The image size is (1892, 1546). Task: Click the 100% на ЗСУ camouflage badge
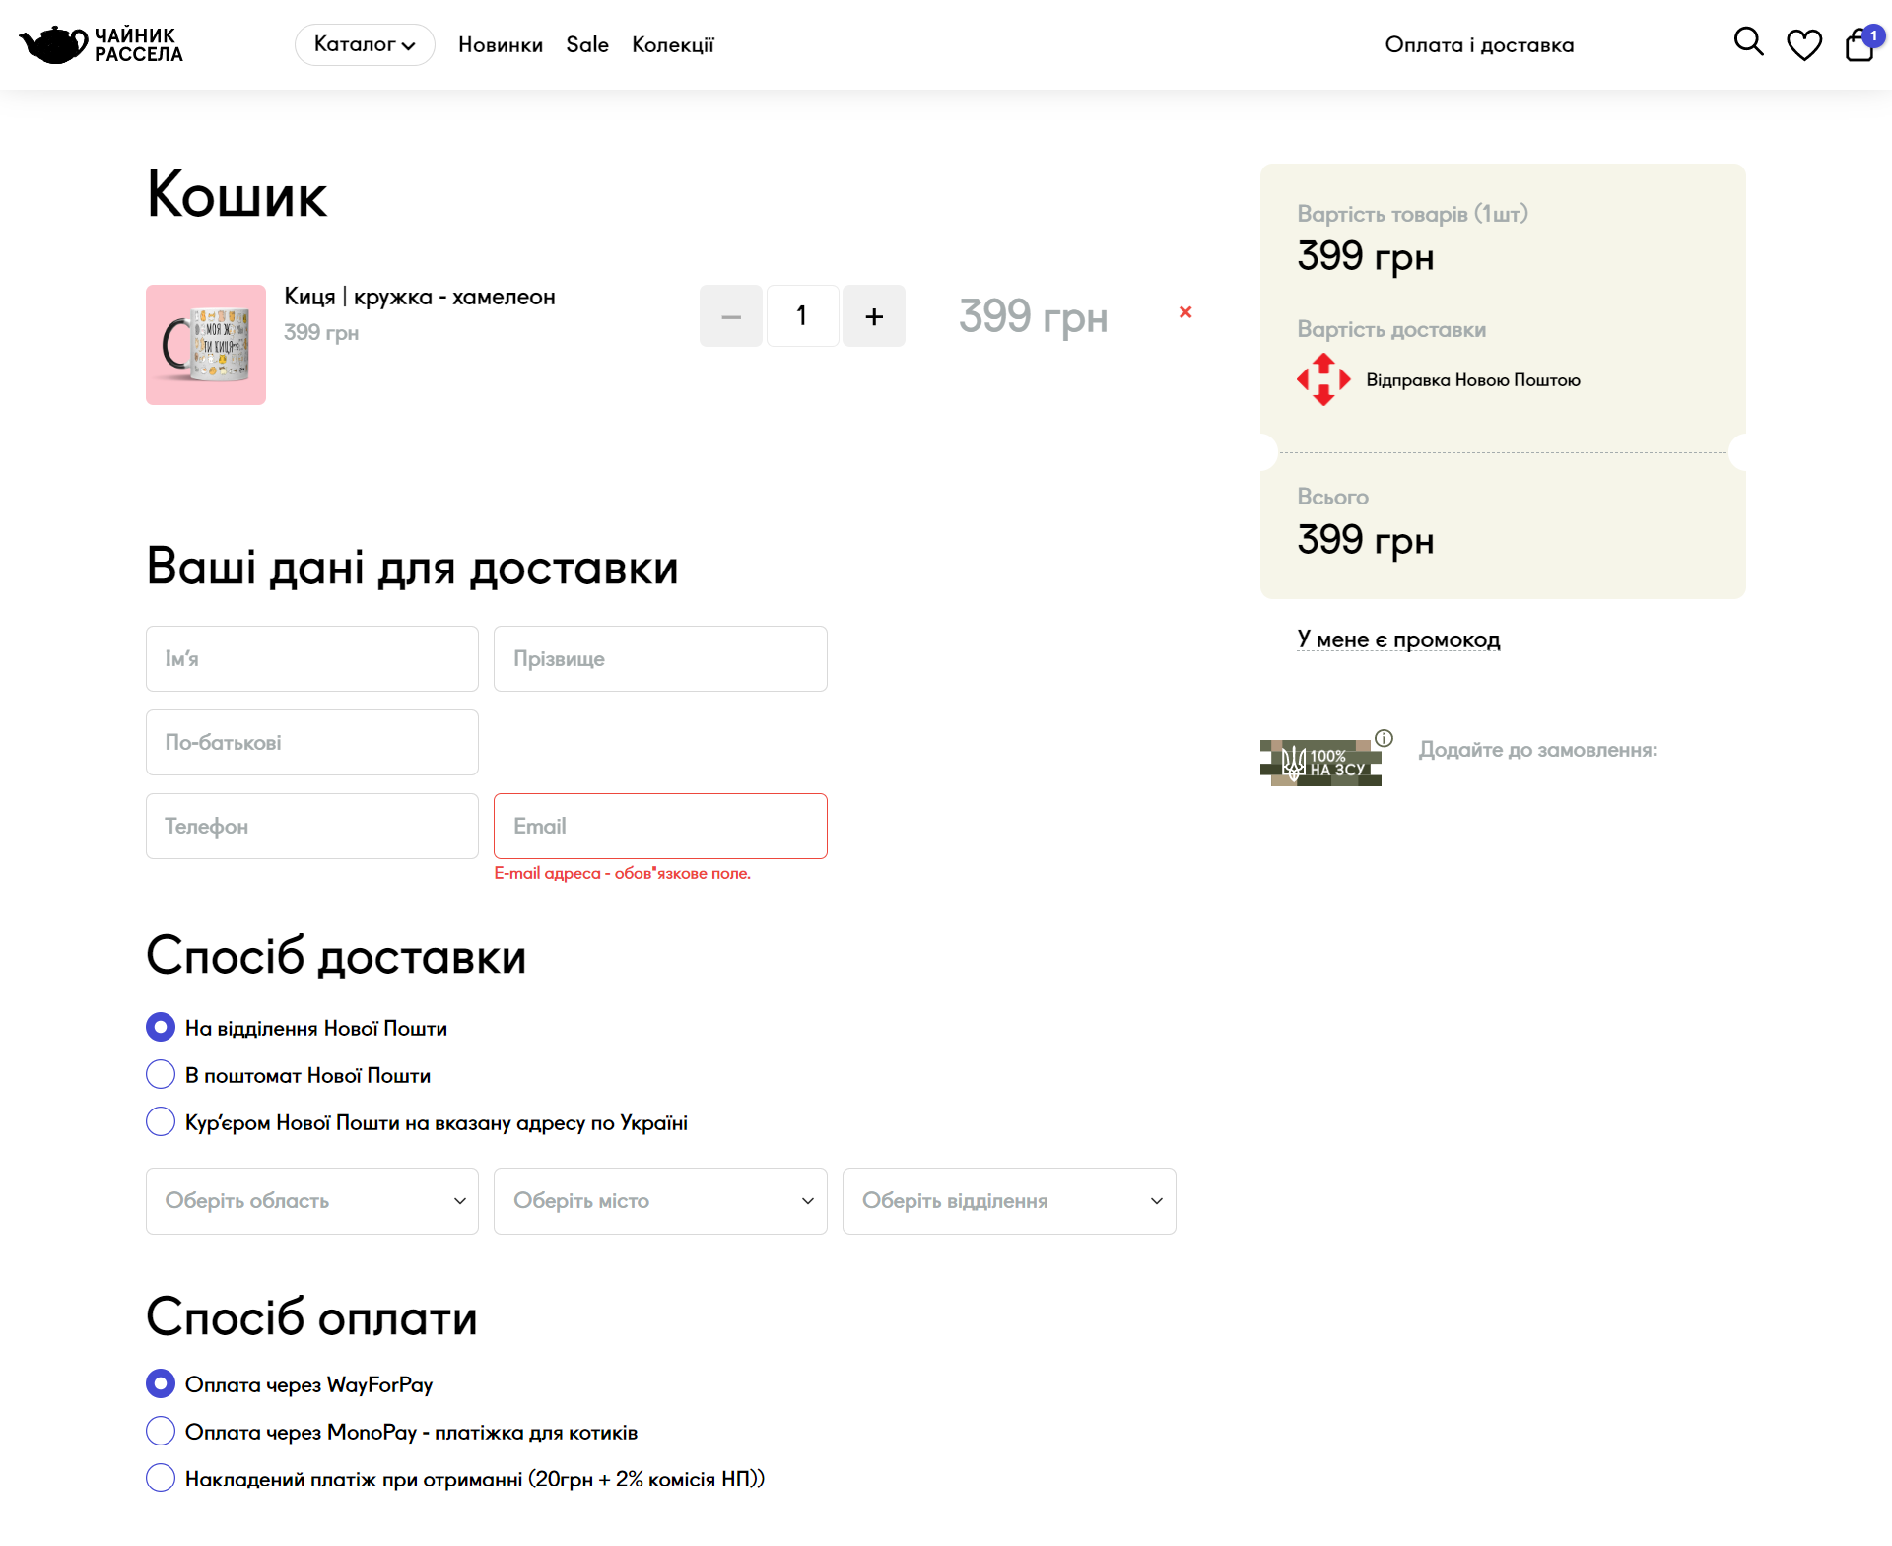click(x=1320, y=763)
